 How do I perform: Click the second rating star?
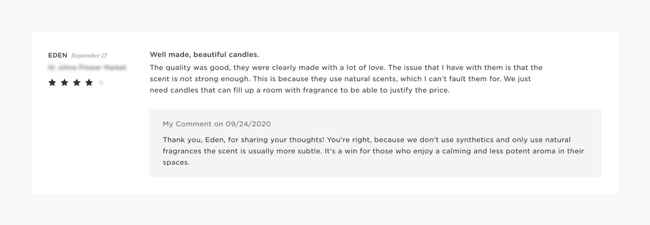[65, 83]
